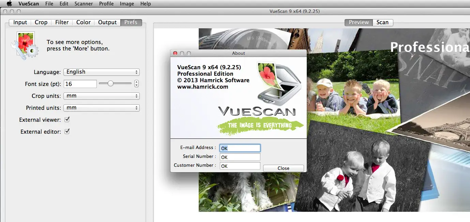Open the Printed units dropdown

point(102,108)
